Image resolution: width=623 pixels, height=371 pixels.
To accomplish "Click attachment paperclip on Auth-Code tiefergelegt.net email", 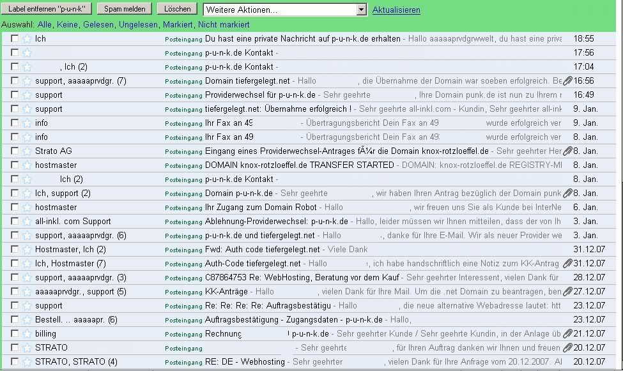I will 567,263.
